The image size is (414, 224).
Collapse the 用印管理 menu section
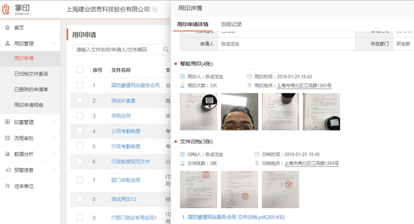54,43
